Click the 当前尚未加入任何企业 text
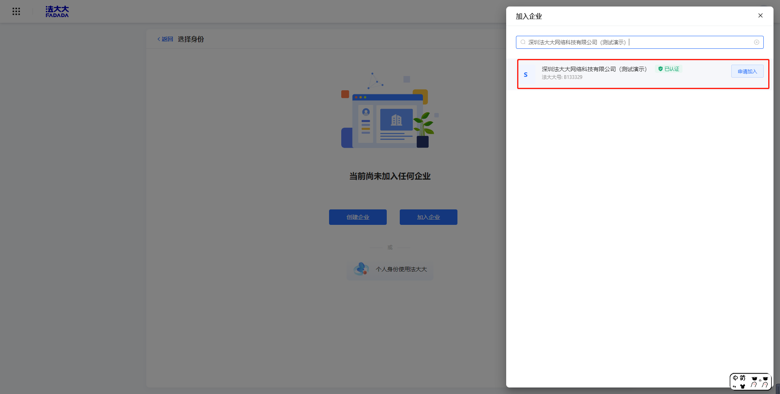The height and width of the screenshot is (394, 780). click(390, 176)
